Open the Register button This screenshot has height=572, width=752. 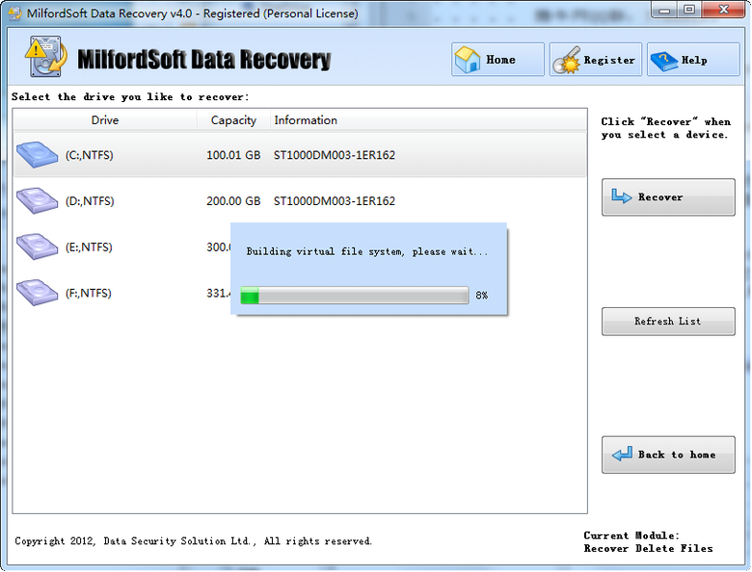pyautogui.click(x=595, y=60)
